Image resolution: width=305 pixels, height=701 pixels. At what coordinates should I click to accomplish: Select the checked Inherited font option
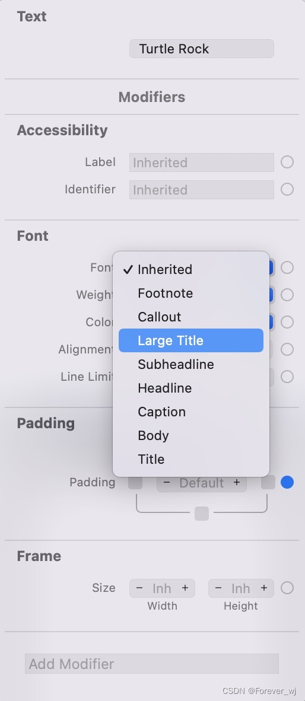pyautogui.click(x=191, y=270)
